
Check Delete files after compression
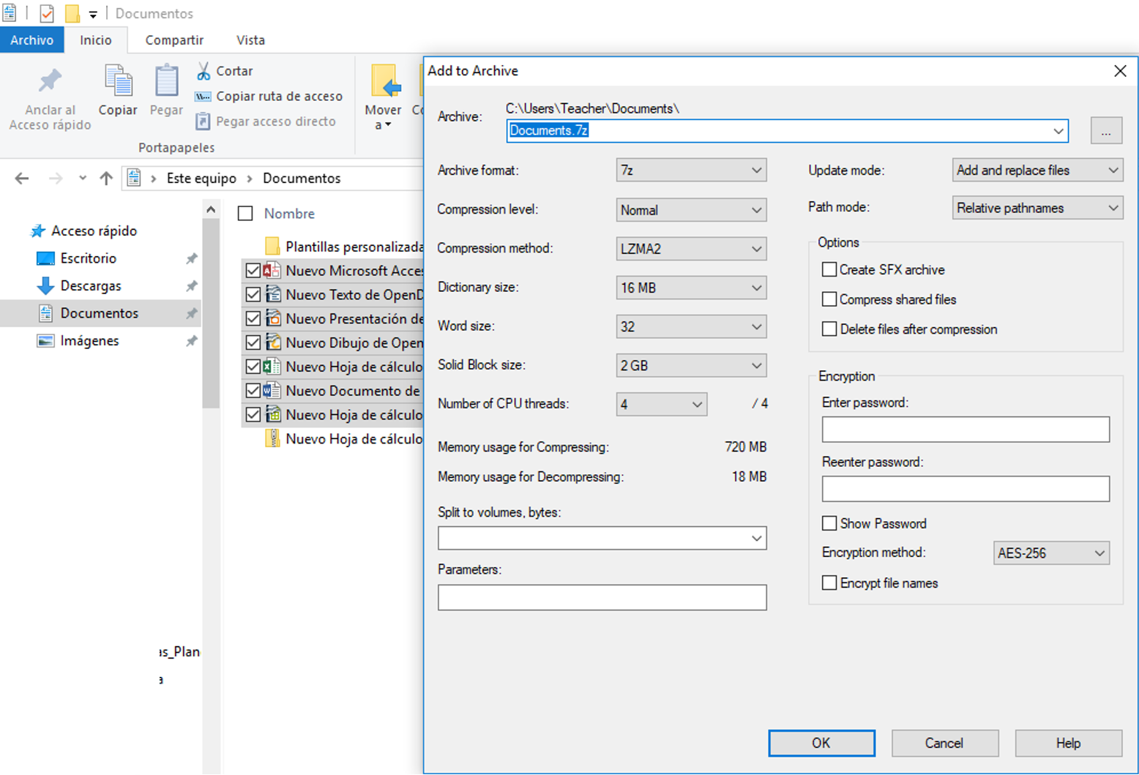click(x=829, y=329)
